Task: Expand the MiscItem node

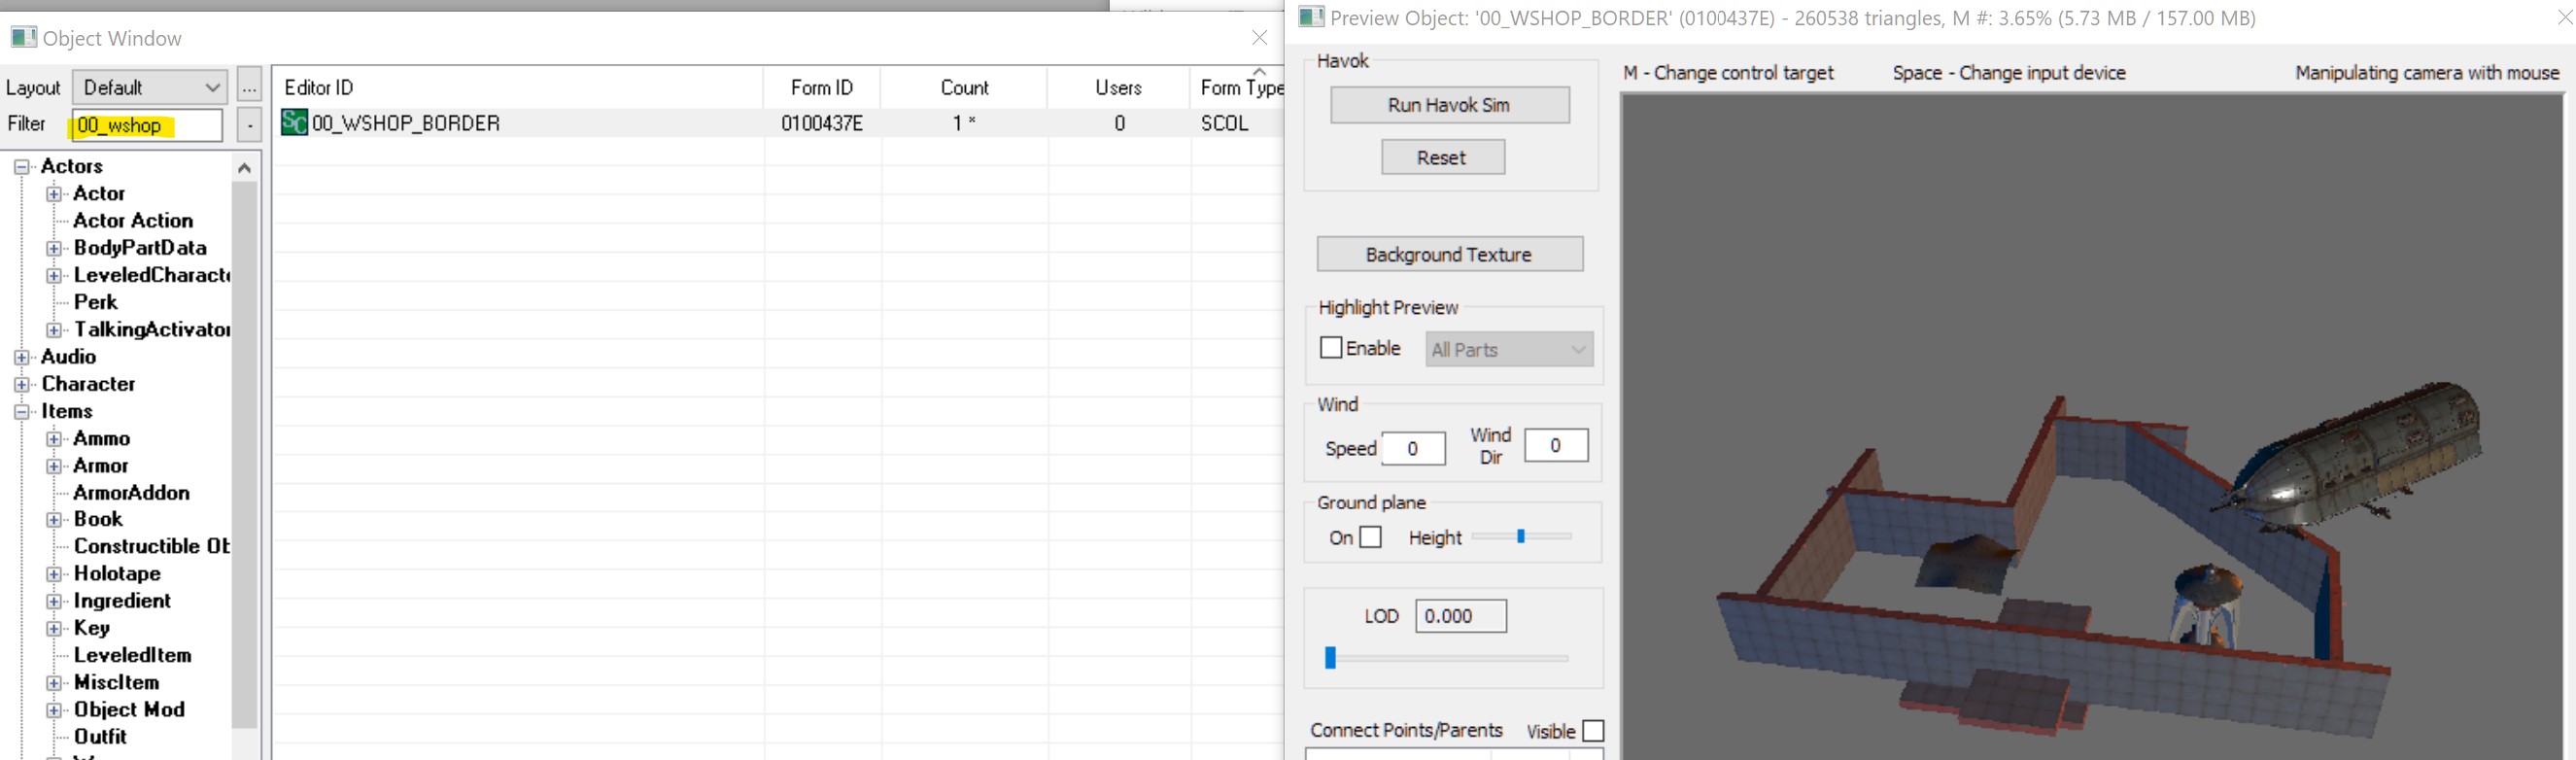Action: coord(54,683)
